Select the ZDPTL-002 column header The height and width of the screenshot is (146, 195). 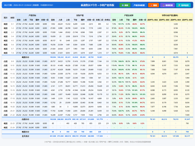[x=152, y=20]
